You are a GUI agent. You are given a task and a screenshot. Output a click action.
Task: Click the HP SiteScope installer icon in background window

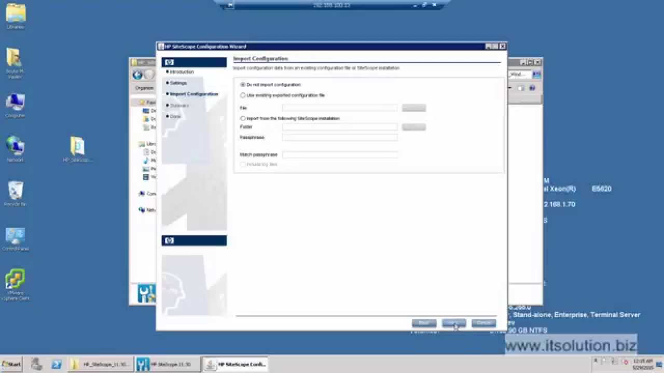click(146, 293)
